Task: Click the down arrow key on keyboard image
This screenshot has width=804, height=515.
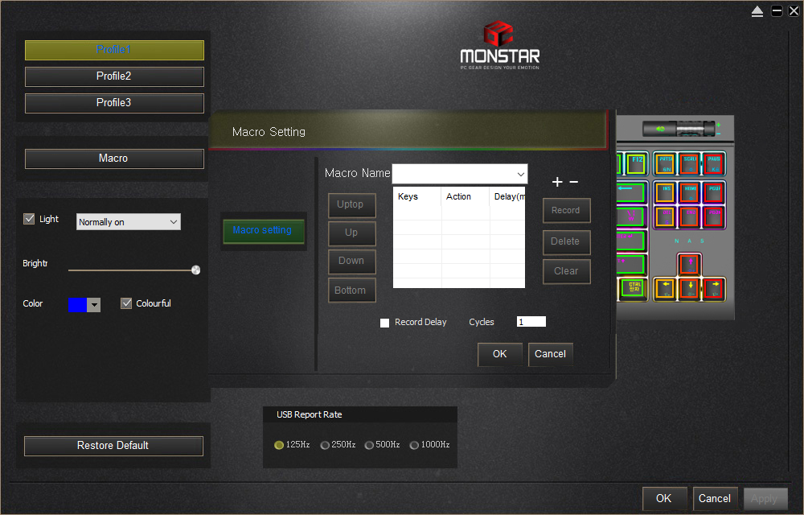Action: (690, 289)
